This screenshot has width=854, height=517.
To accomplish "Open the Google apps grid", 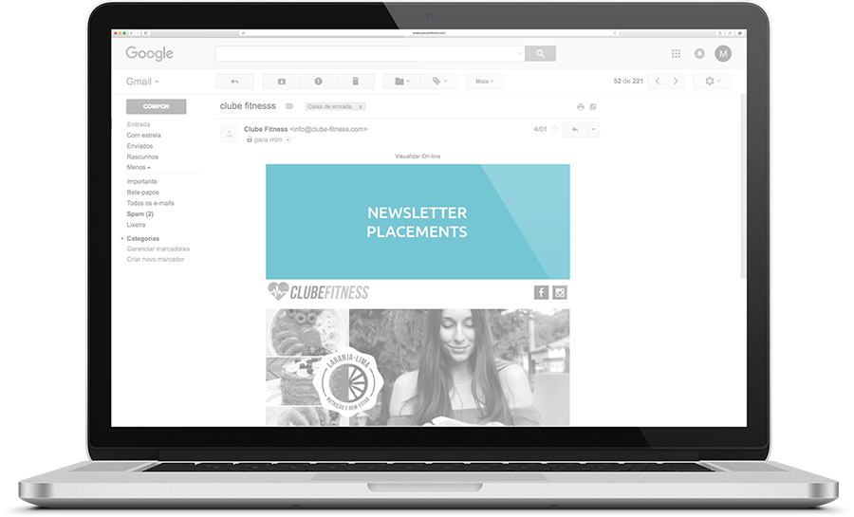I will (676, 53).
